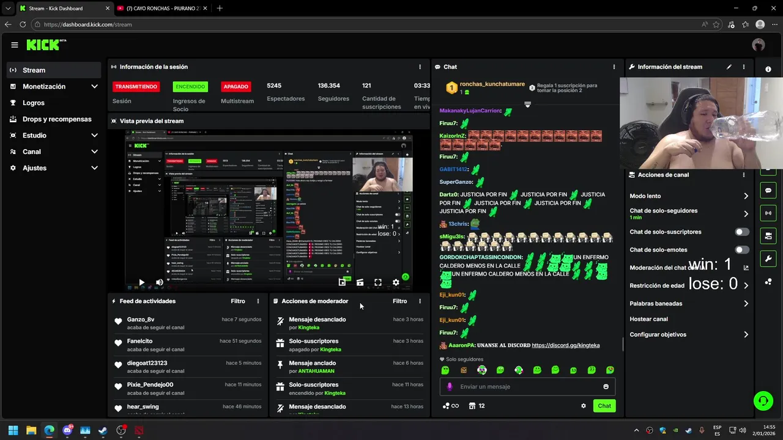Click Hostear canal
Image resolution: width=783 pixels, height=440 pixels.
649,319
